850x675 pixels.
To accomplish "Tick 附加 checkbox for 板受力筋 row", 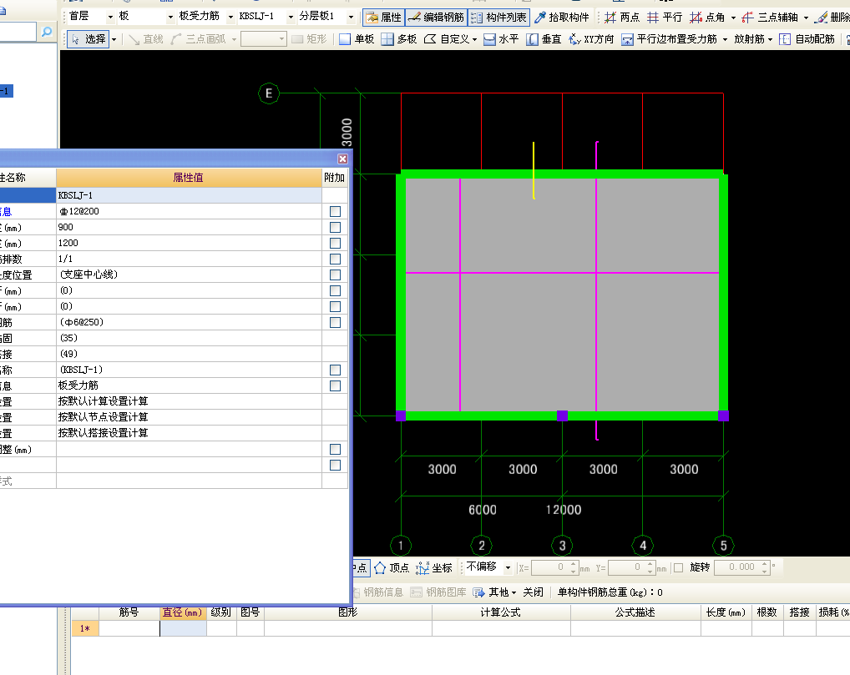I will pyautogui.click(x=335, y=385).
